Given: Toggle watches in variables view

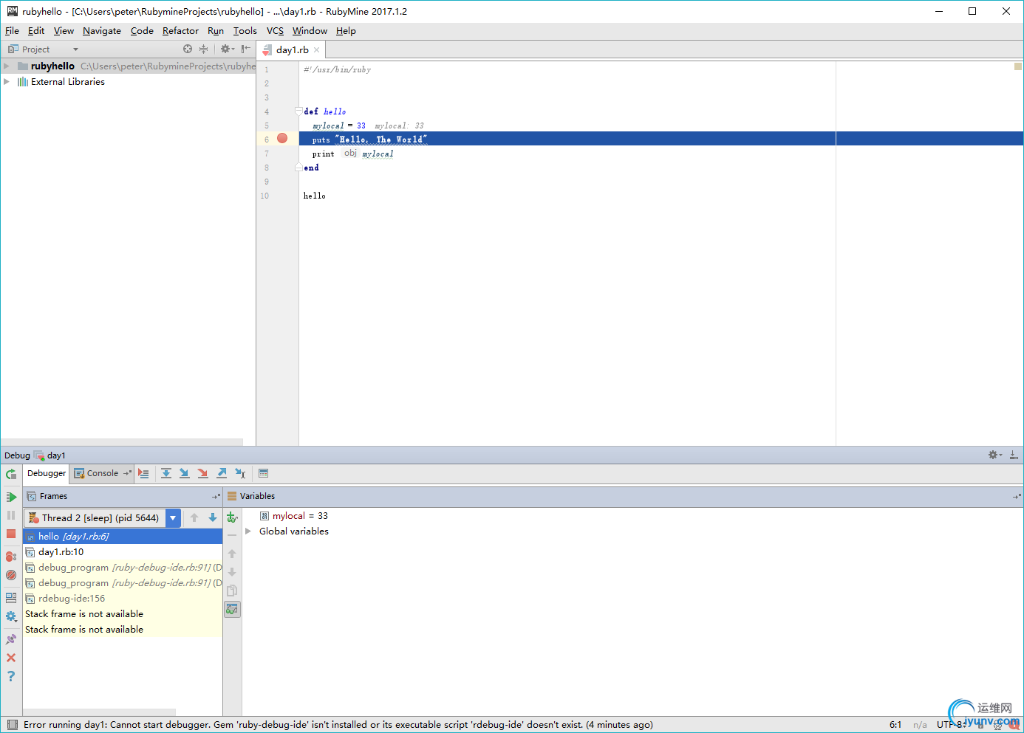Looking at the screenshot, I should [232, 609].
